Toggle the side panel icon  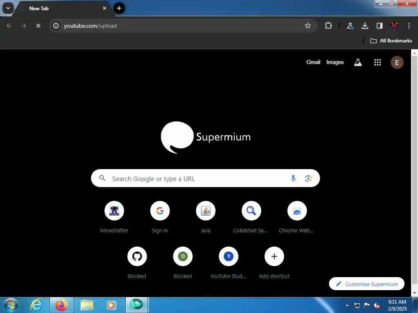(379, 26)
